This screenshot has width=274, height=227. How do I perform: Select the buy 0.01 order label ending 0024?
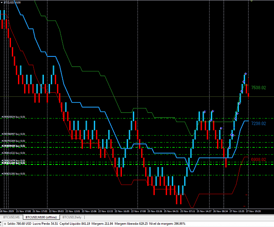14,117
